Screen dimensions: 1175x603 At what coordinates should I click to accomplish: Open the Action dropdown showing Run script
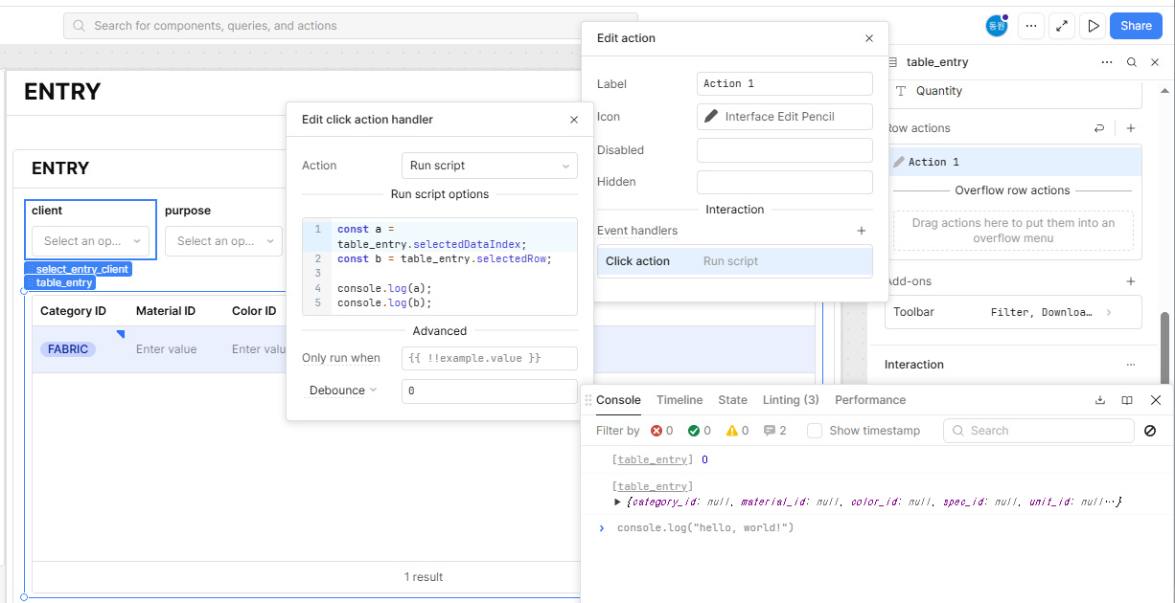[x=490, y=166]
